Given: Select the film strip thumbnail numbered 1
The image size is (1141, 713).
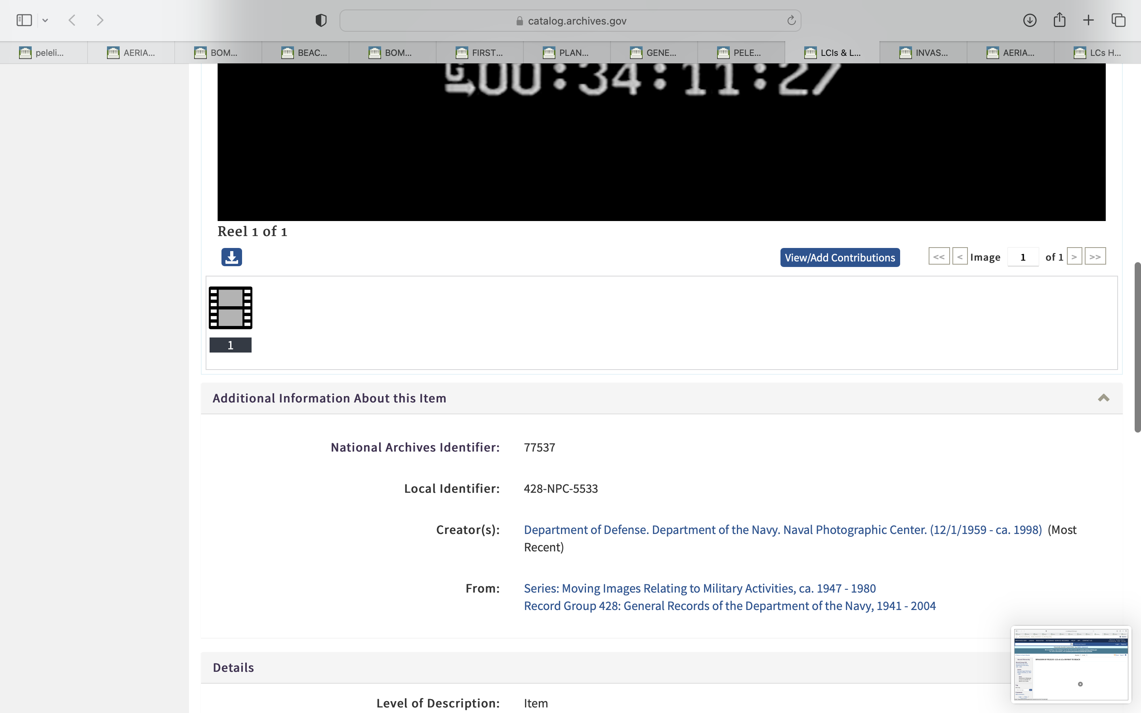Looking at the screenshot, I should coord(231,308).
